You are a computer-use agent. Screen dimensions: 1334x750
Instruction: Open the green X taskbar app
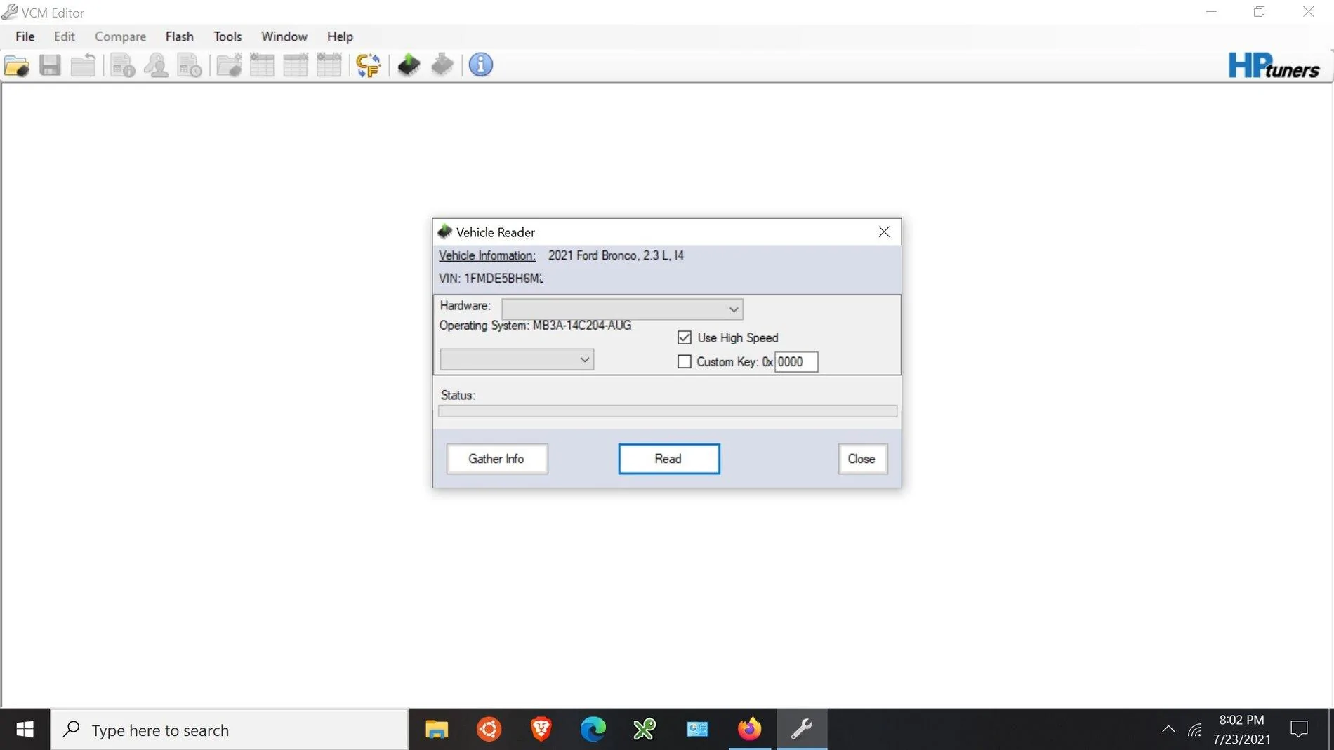(645, 730)
